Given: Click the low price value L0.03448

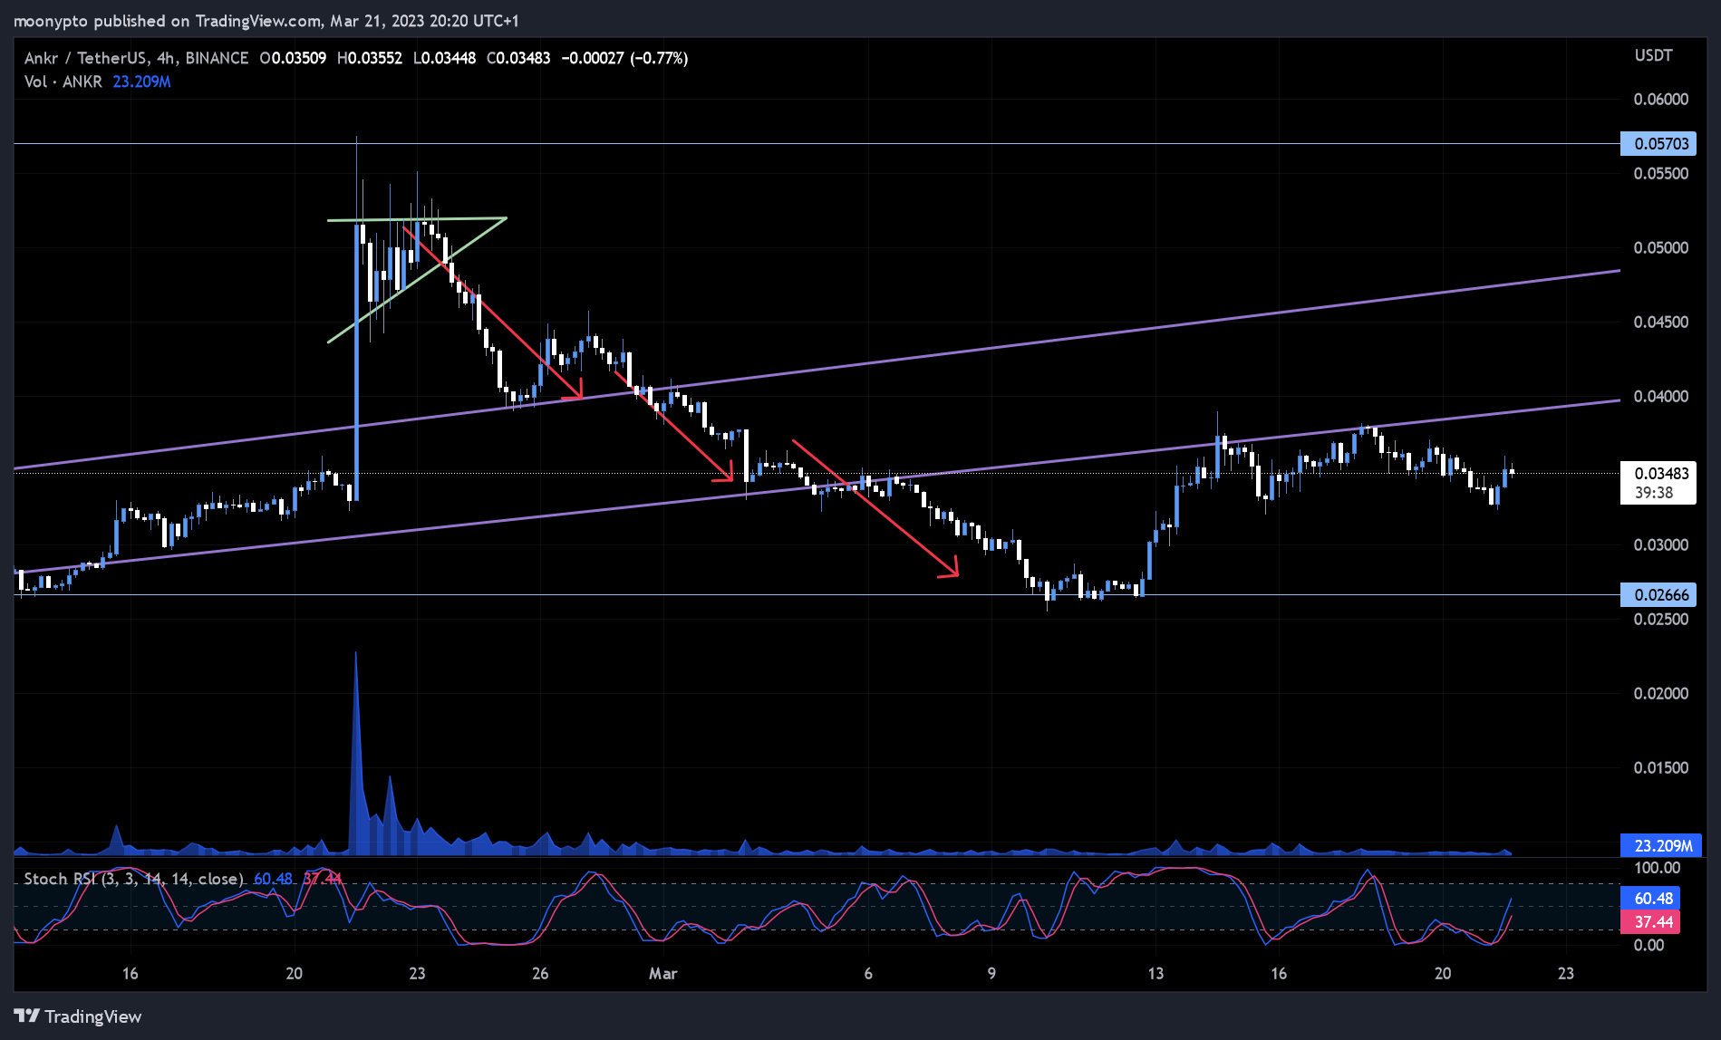Looking at the screenshot, I should pyautogui.click(x=444, y=58).
